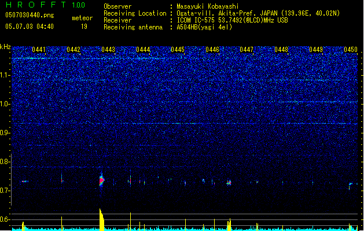Click the red-green echo cluster after 0446

229,183
